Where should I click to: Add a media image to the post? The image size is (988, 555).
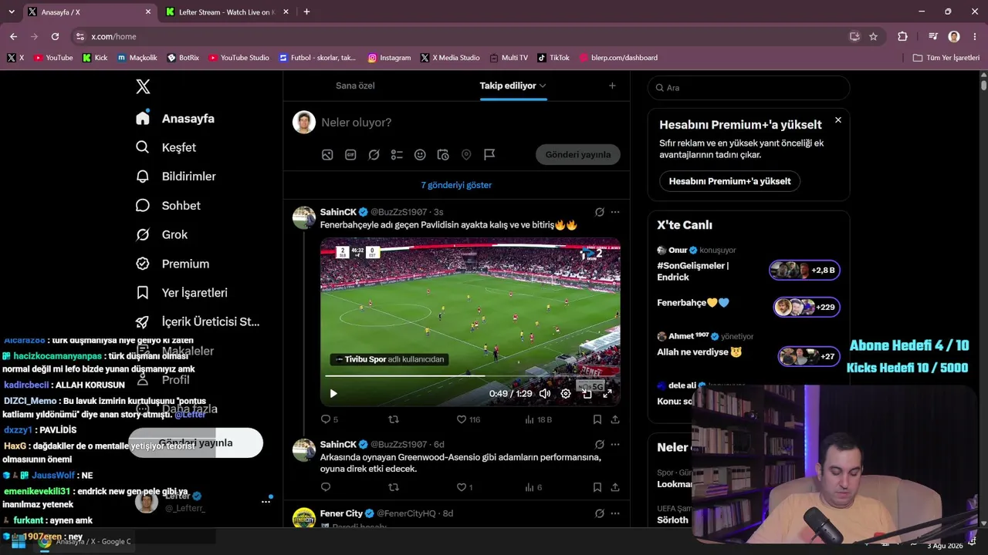(x=327, y=155)
